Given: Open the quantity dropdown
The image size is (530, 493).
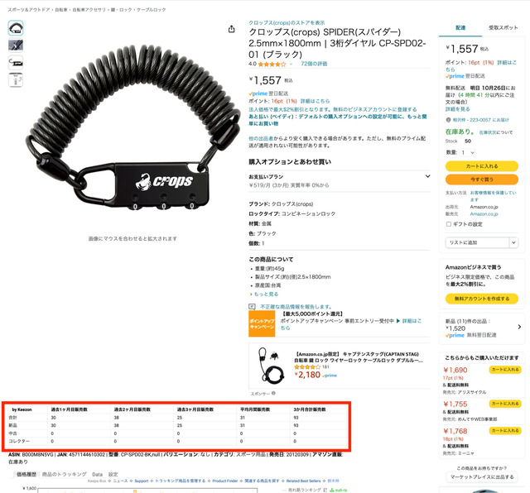Looking at the screenshot, I should tap(468, 153).
